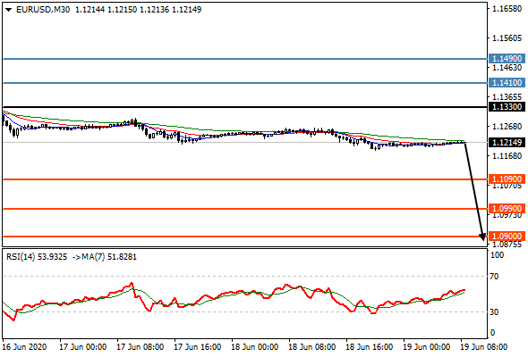Click the RSI level 30 scale value
This screenshot has height=357, width=528.
494,312
